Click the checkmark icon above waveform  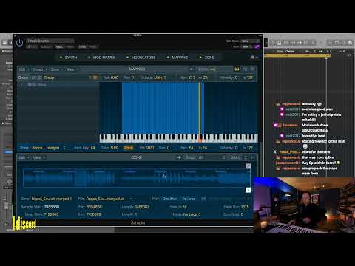(248, 166)
